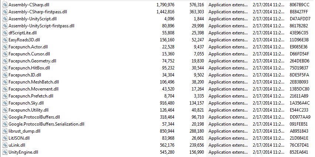
Task: Select the LitJSON.dll file name
Action: click(x=19, y=138)
